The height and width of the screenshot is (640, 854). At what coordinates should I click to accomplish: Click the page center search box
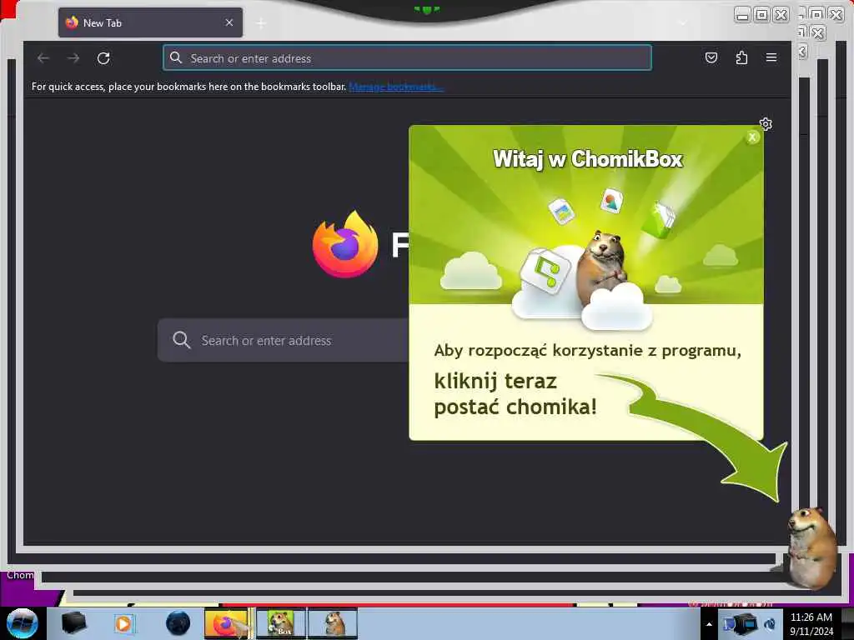coord(284,340)
